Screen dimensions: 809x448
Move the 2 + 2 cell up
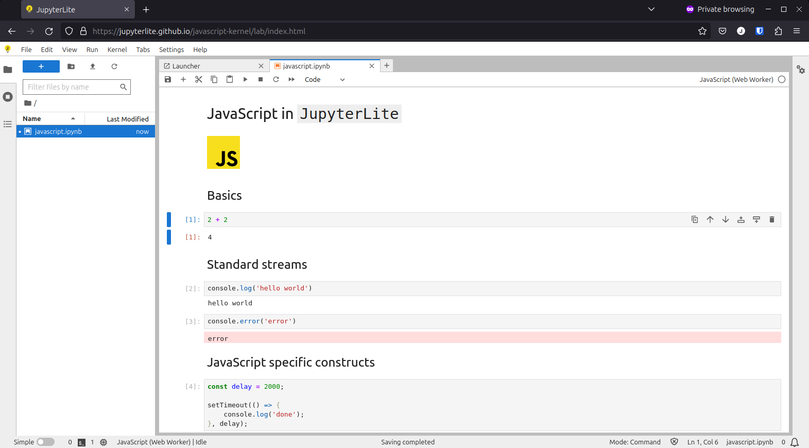710,219
